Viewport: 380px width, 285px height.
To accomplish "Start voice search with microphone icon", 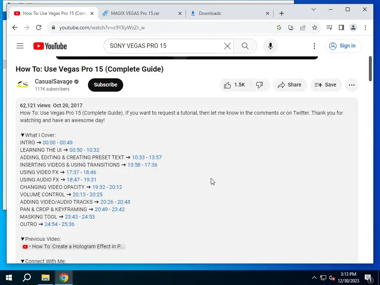I will [271, 46].
